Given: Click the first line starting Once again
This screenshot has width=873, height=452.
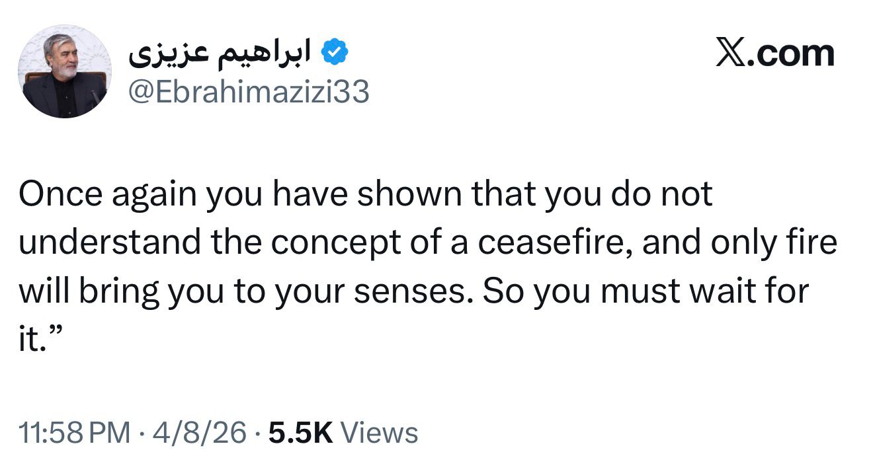Looking at the screenshot, I should (x=365, y=194).
